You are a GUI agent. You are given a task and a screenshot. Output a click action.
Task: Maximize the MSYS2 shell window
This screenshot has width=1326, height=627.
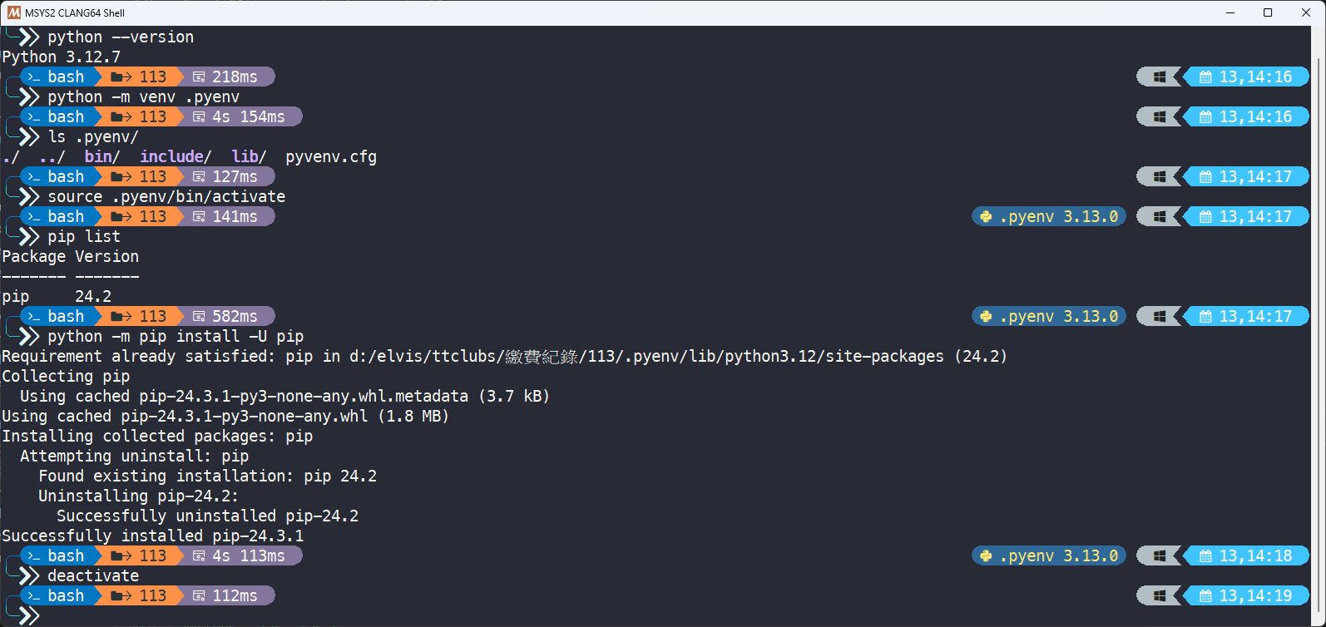1268,12
